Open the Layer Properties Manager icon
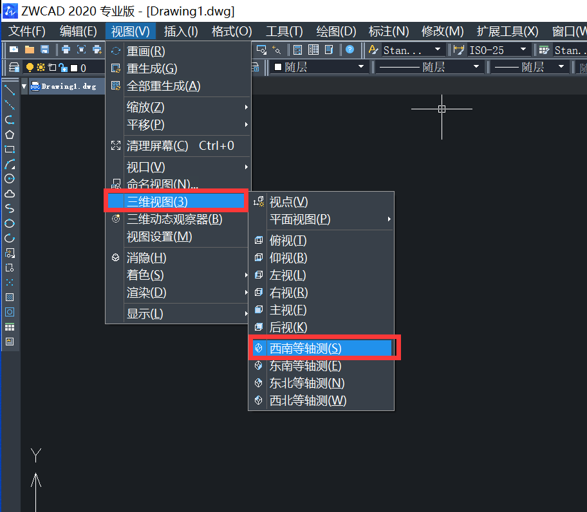 (14, 67)
